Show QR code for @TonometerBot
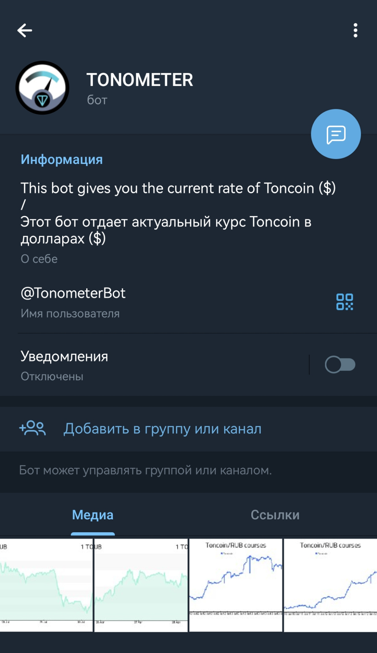This screenshot has width=377, height=653. [344, 302]
